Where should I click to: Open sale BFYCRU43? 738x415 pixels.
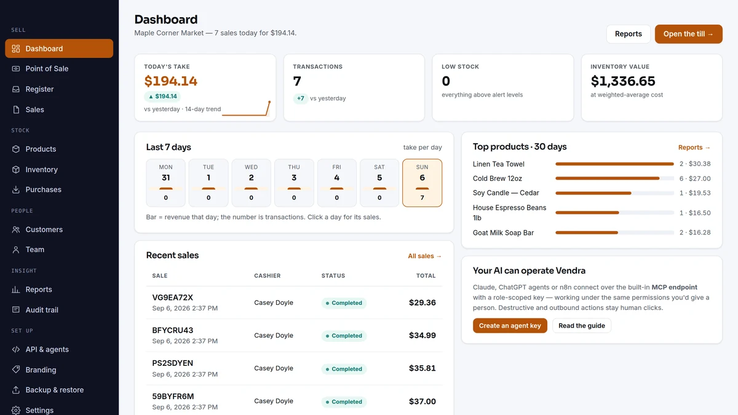click(173, 330)
